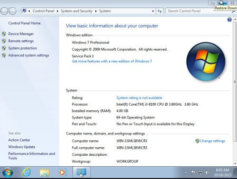Click the Help question mark icon
The image size is (237, 179).
(x=229, y=19)
